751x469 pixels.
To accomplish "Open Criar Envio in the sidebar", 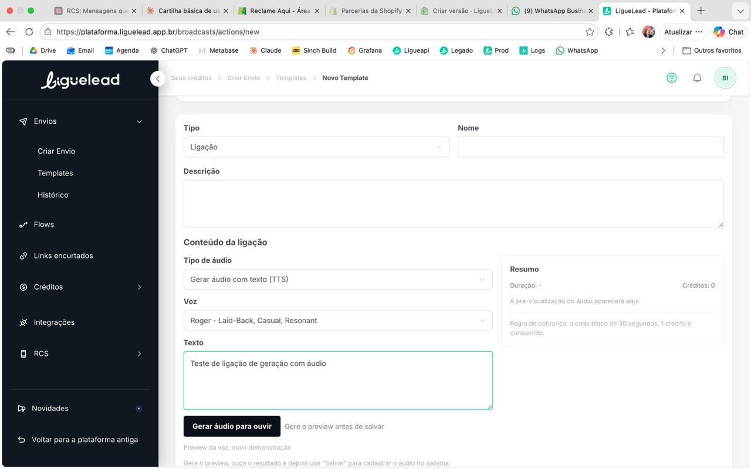I will 56,151.
